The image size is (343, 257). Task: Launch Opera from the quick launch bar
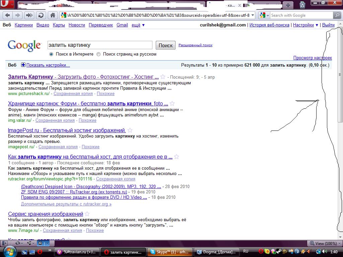click(x=40, y=252)
